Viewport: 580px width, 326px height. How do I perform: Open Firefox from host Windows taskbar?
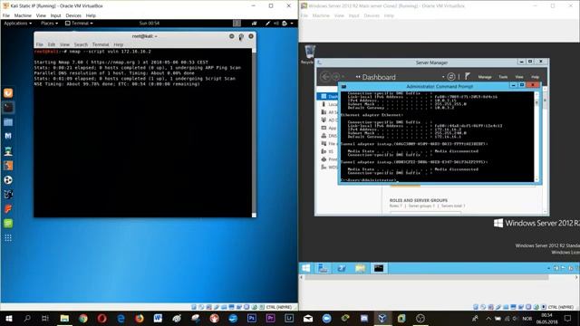139,318
